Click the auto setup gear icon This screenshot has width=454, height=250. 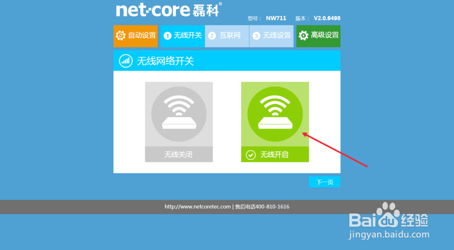(120, 35)
